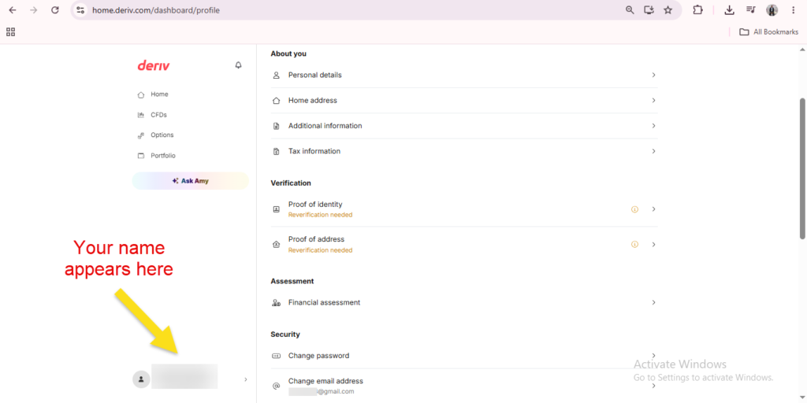The width and height of the screenshot is (807, 403).
Task: Click Reverification needed under Proof of address
Action: click(x=320, y=250)
